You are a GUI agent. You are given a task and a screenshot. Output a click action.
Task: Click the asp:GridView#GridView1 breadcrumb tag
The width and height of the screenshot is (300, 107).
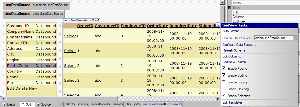pyautogui.click(x=162, y=104)
